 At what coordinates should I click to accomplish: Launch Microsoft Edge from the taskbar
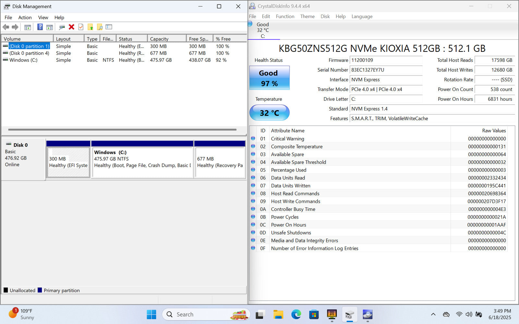point(296,314)
